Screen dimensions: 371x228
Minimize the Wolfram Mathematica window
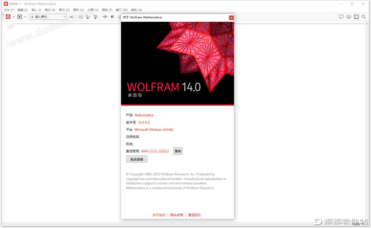(x=341, y=4)
